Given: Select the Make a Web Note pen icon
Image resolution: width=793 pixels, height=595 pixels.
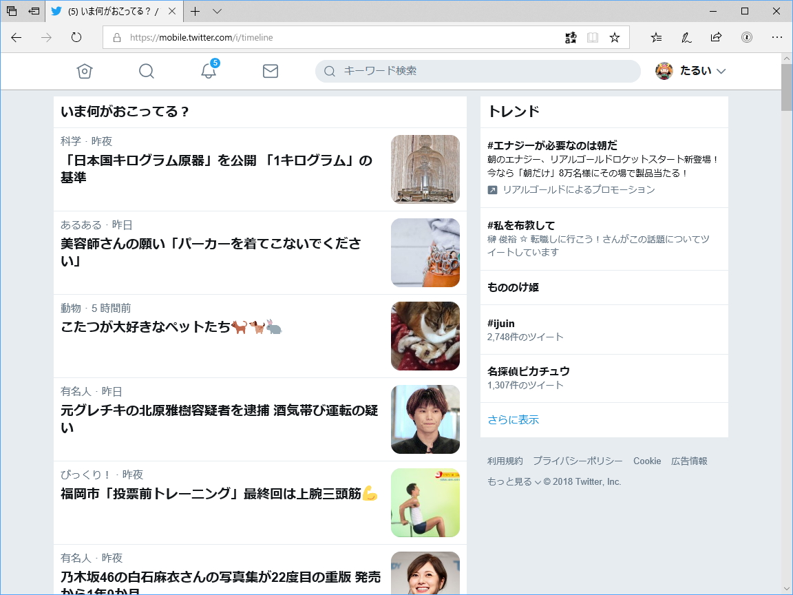Looking at the screenshot, I should [x=686, y=38].
